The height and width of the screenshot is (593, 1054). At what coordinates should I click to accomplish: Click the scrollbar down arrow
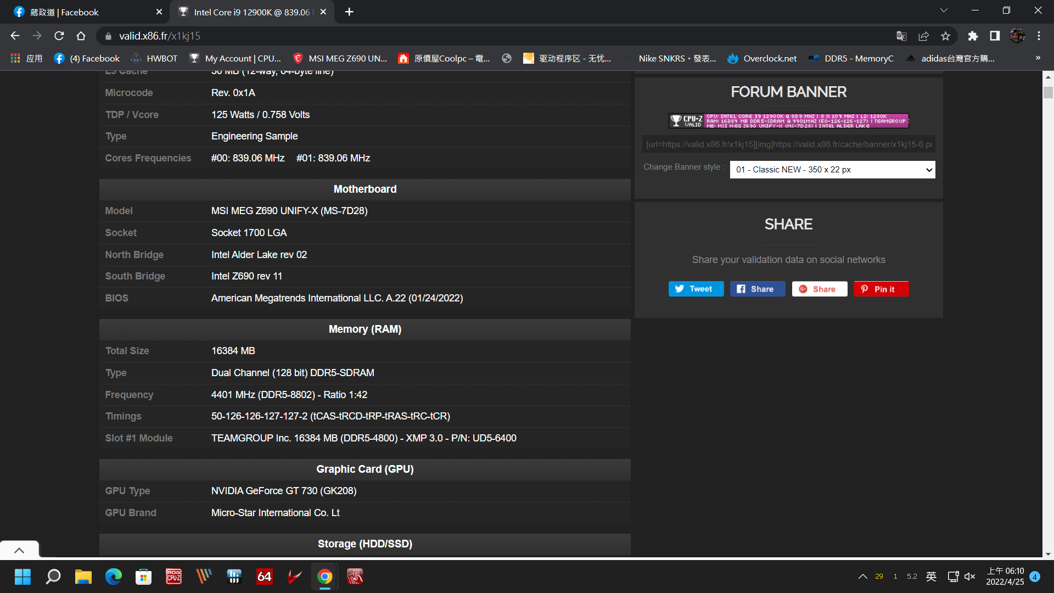pyautogui.click(x=1048, y=554)
